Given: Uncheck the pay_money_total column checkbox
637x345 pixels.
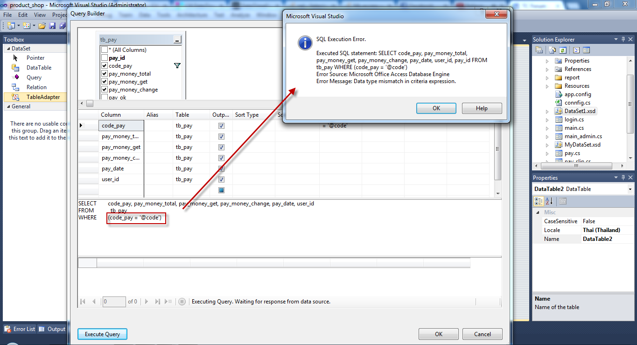Looking at the screenshot, I should 105,74.
